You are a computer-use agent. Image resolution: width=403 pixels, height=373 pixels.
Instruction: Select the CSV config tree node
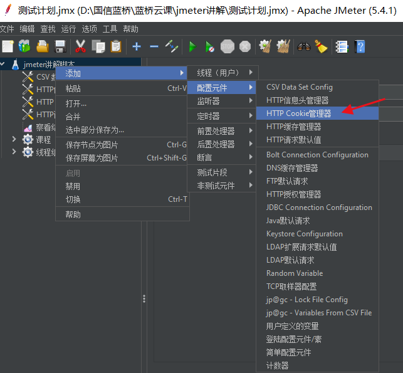pos(39,77)
